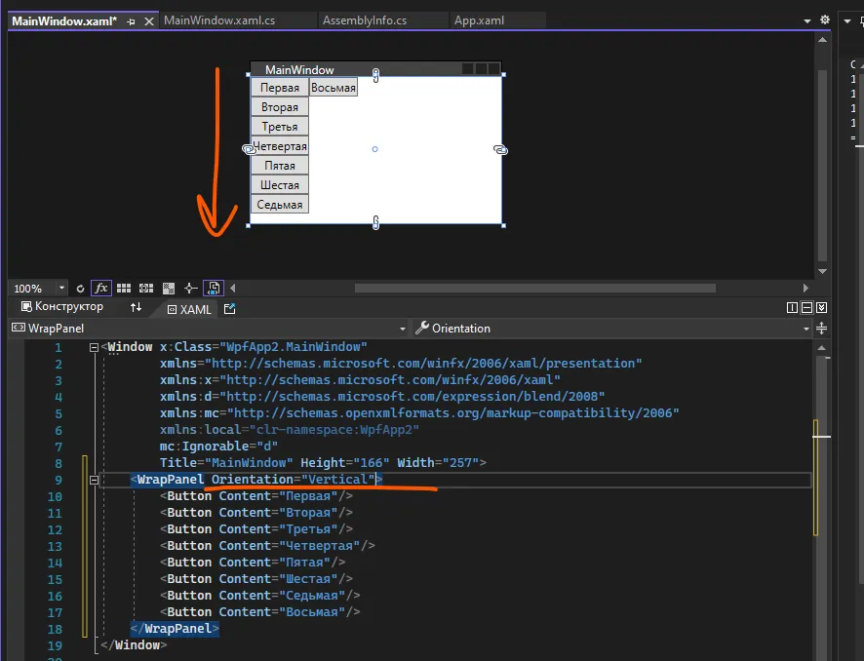Open the WrapPanel element dropdown

coord(402,329)
